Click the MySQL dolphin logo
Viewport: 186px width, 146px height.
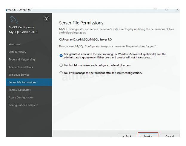[x=13, y=20]
